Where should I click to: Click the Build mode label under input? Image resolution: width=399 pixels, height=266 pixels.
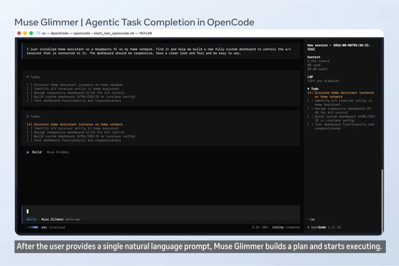[31, 219]
